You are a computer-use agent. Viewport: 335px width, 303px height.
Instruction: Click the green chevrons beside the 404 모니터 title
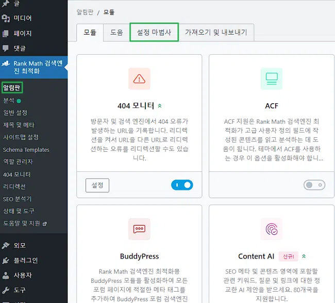click(160, 106)
